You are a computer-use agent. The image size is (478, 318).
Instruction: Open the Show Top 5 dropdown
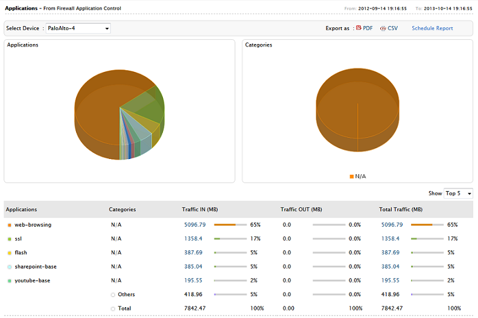458,193
